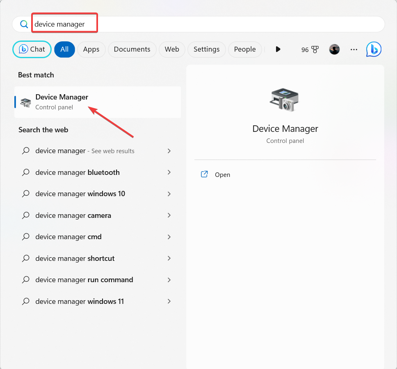Screen dimensions: 397x369
Task: Select 'device manager cmd' suggestion
Action: tap(98, 237)
